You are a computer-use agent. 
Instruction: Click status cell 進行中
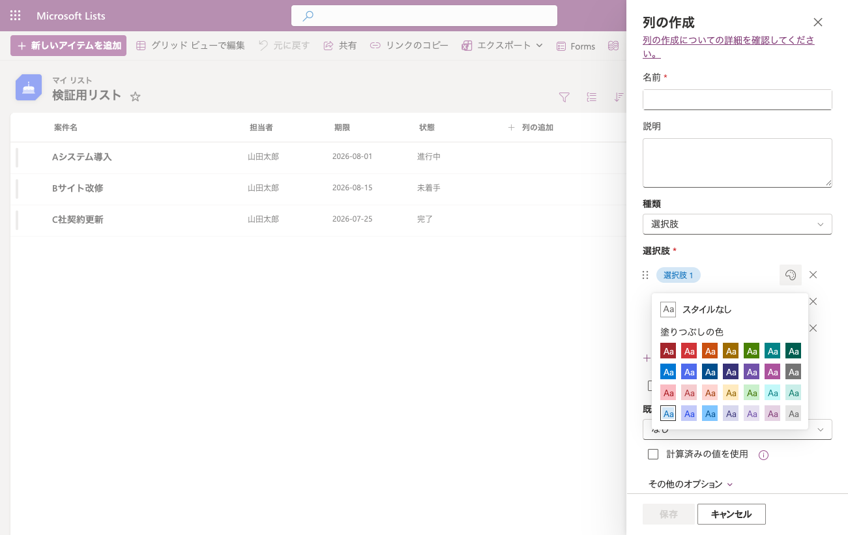(429, 156)
